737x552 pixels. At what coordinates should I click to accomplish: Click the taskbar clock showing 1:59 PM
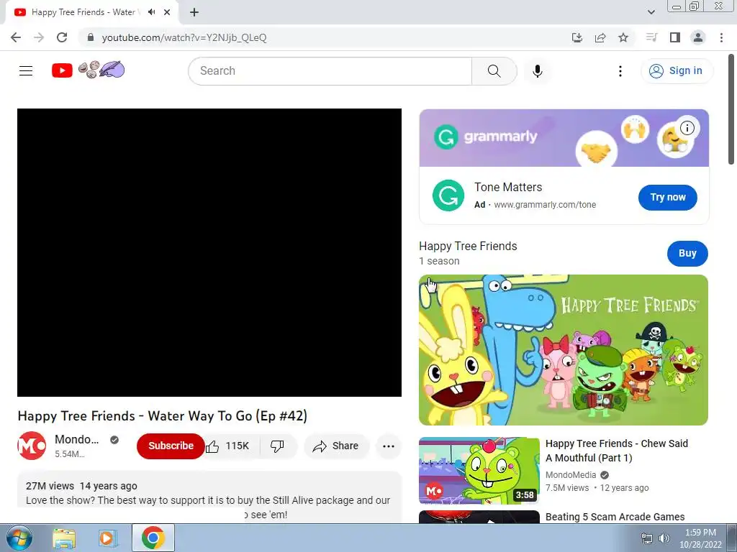click(700, 538)
